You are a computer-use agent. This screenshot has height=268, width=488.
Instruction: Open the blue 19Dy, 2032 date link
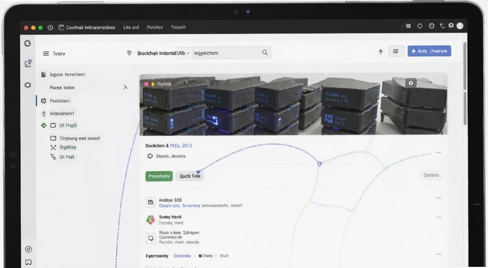pos(181,146)
